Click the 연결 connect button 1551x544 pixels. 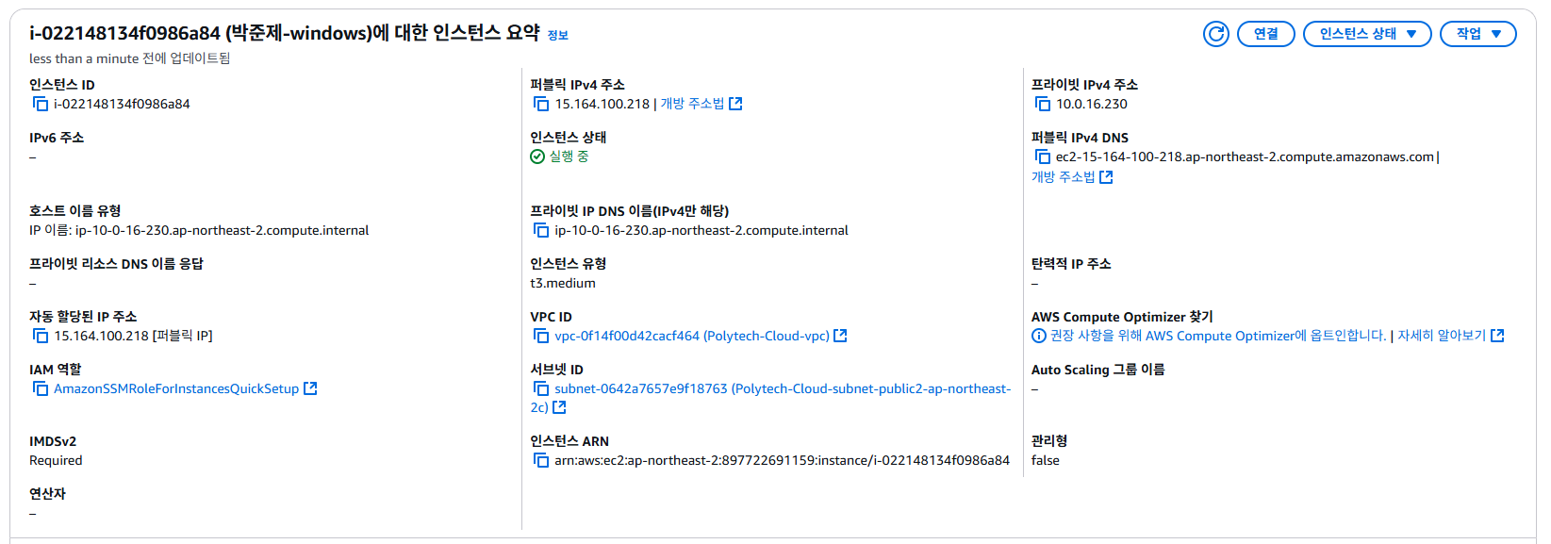1266,34
